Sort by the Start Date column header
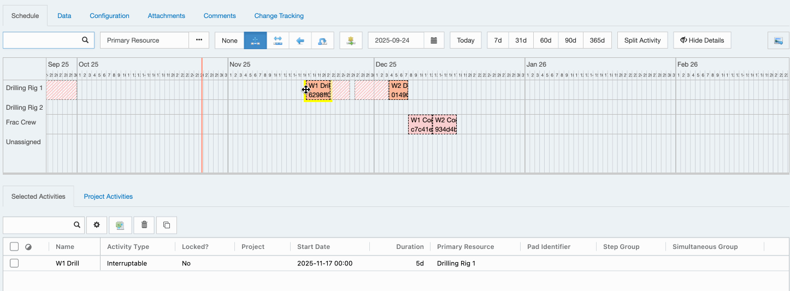Screen dimensions: 790x291 [314, 247]
